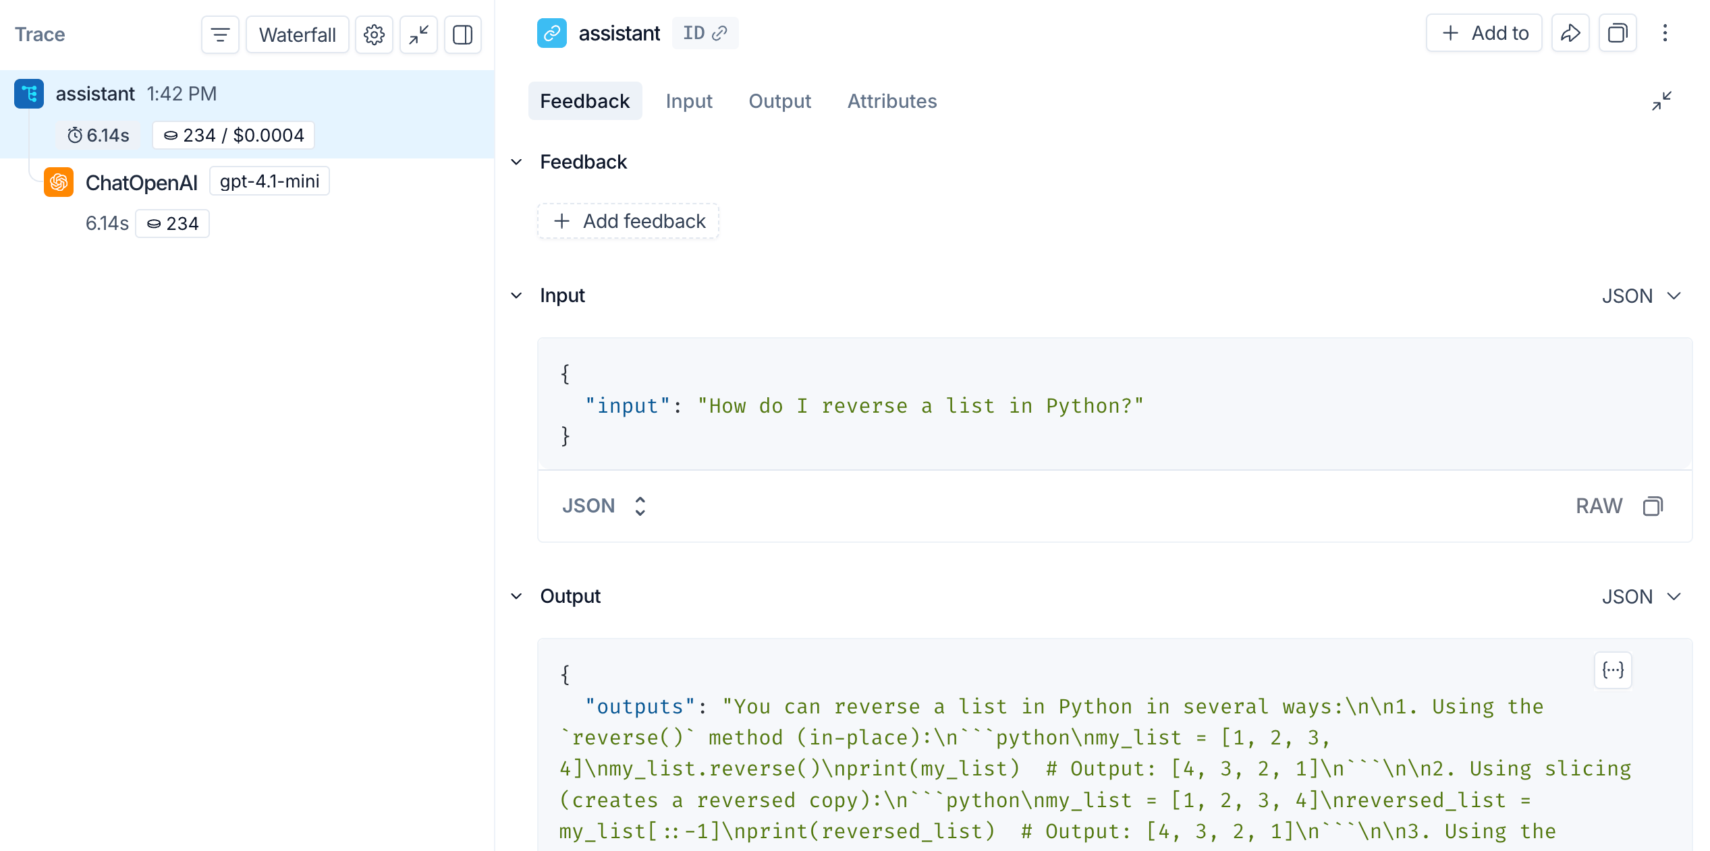This screenshot has width=1710, height=851.
Task: Click the input JSON code block
Action: pos(1115,405)
